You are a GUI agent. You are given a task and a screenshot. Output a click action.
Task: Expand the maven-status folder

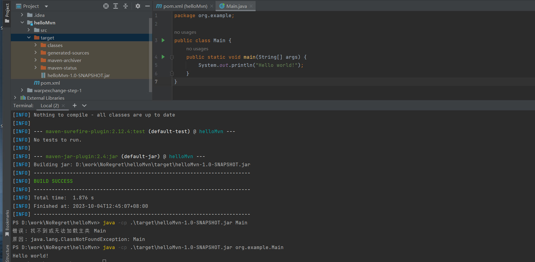coord(36,67)
